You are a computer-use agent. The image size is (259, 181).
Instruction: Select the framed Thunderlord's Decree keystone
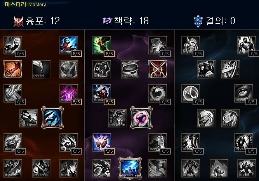coord(130,168)
